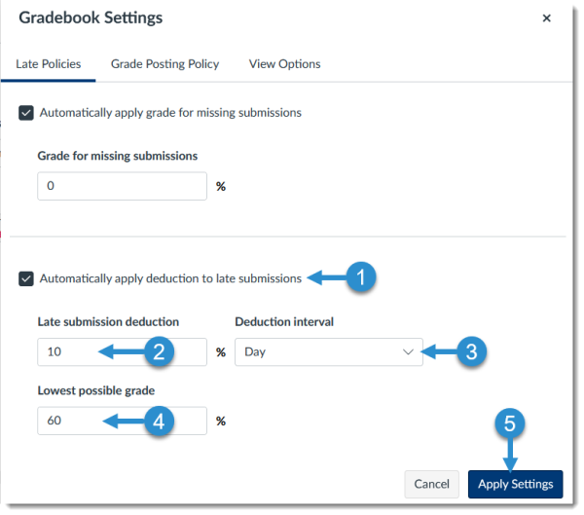Open the Grade Posting Policy tab

tap(164, 64)
